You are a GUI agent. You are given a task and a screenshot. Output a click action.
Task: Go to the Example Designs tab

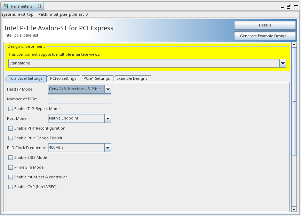132,79
